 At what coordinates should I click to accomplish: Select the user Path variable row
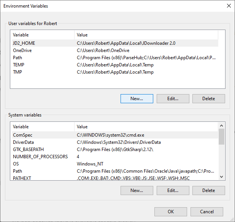115,58
